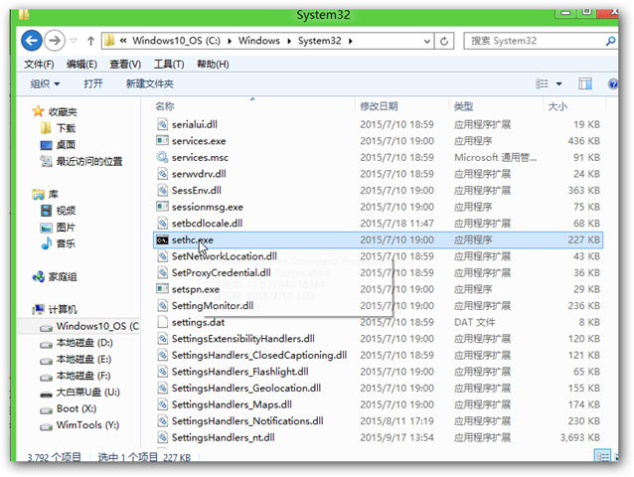The image size is (634, 477).
Task: Open the 查看(V) menu
Action: [125, 65]
